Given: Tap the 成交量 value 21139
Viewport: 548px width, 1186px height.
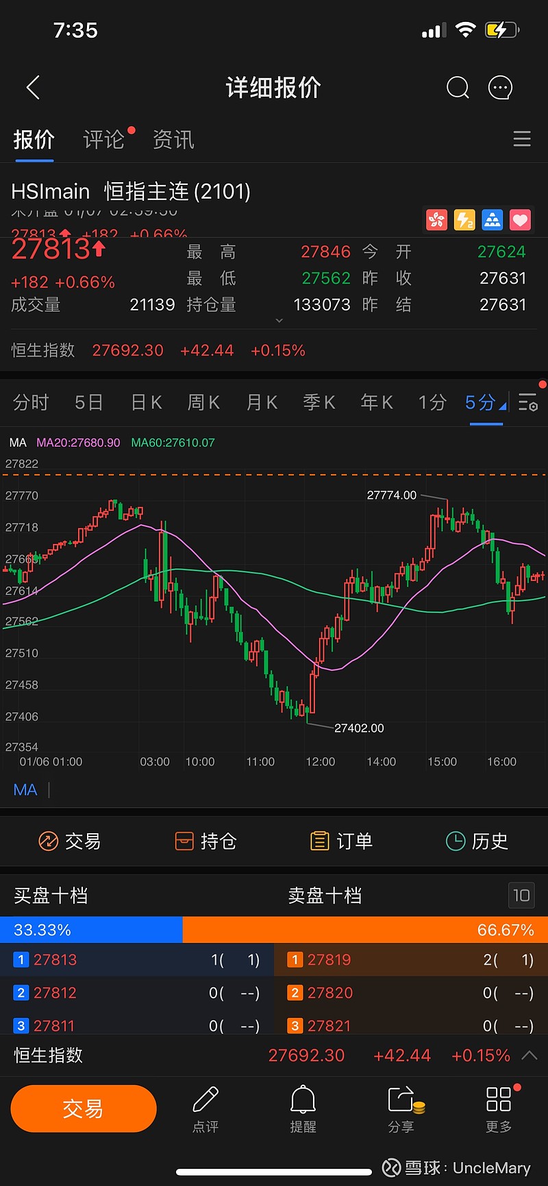Looking at the screenshot, I should pyautogui.click(x=153, y=304).
